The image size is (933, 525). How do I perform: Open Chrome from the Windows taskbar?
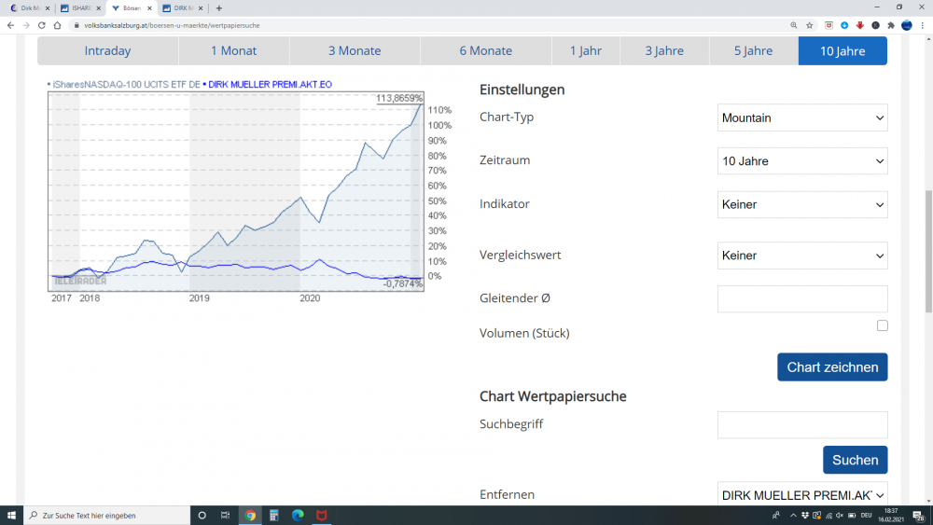tap(250, 516)
